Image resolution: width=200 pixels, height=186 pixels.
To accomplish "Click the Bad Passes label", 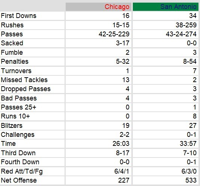I will [19, 98].
